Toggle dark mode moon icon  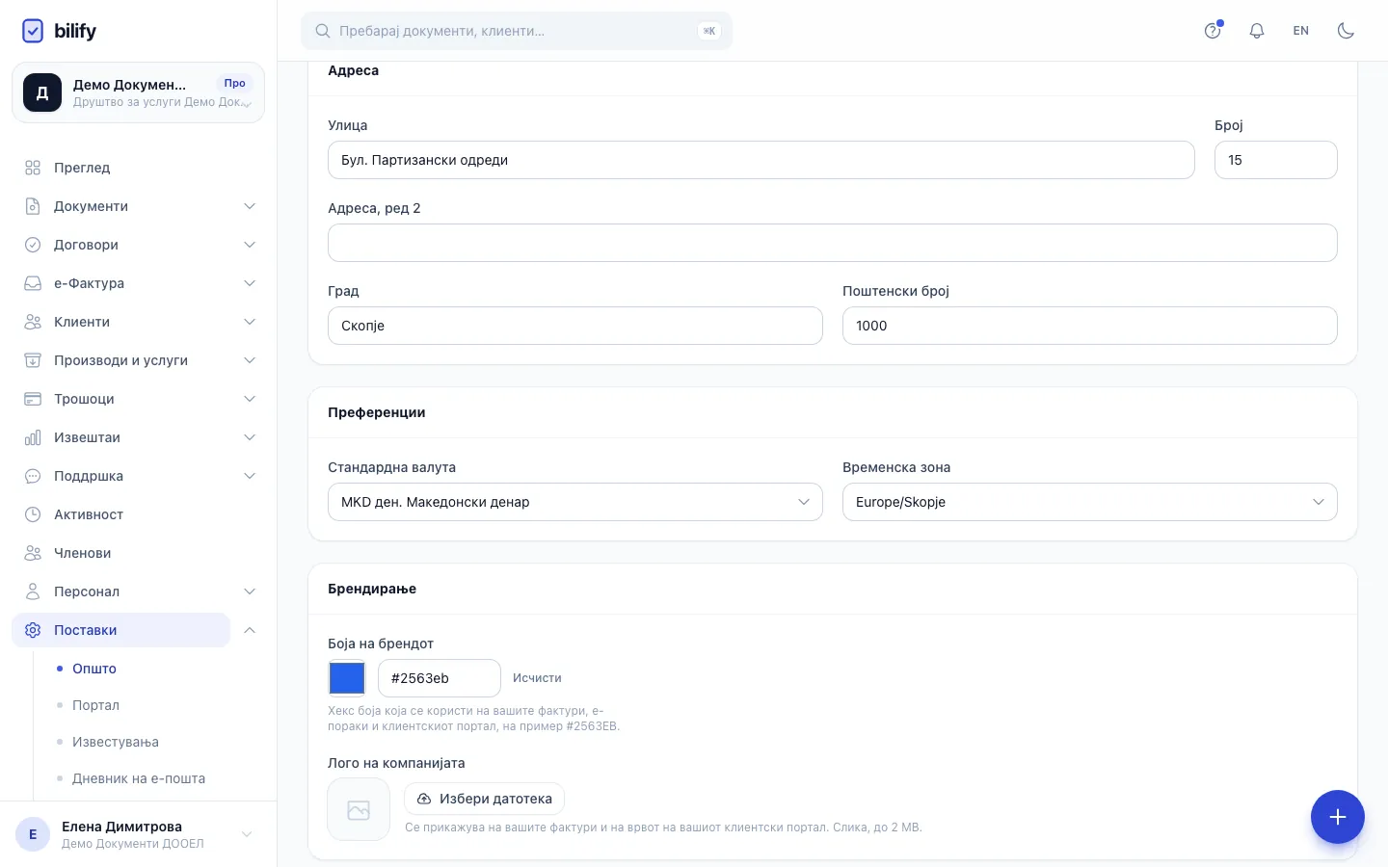[x=1346, y=31]
